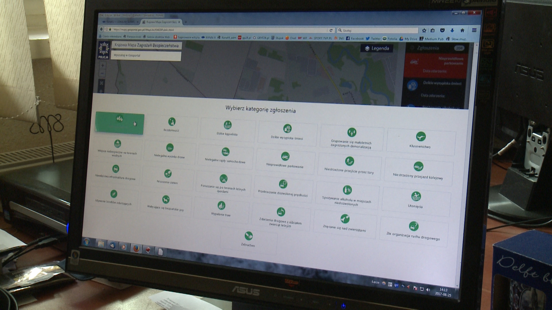The image size is (552, 310).
Task: Click the map zoom in plus button
Action: (x=103, y=65)
